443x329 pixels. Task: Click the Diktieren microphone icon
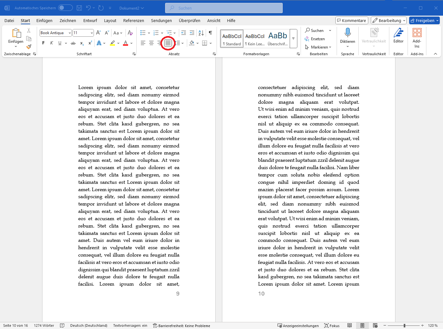click(x=348, y=33)
